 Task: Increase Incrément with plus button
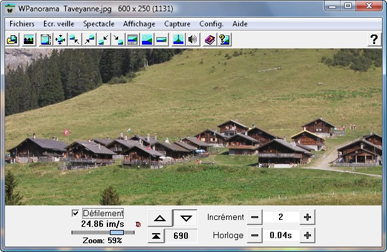point(307,217)
